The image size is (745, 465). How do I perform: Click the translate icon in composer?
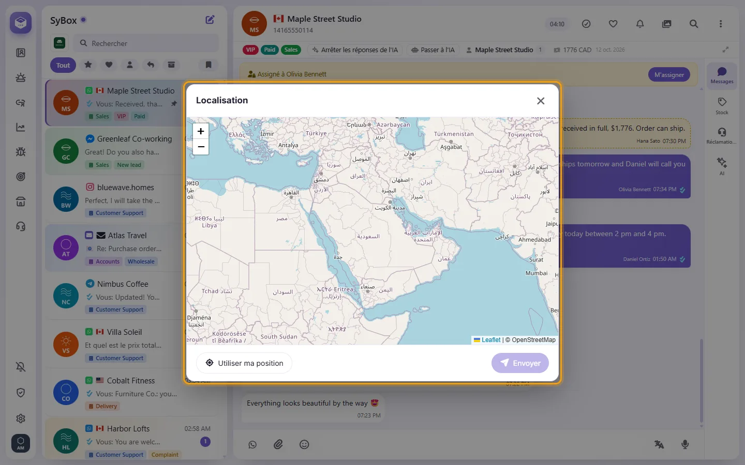coord(659,444)
